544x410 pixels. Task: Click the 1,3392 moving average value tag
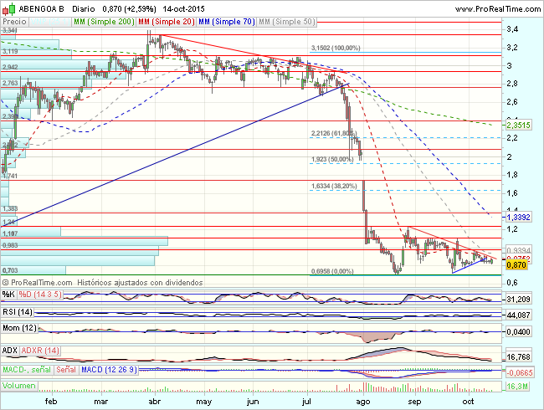click(519, 216)
